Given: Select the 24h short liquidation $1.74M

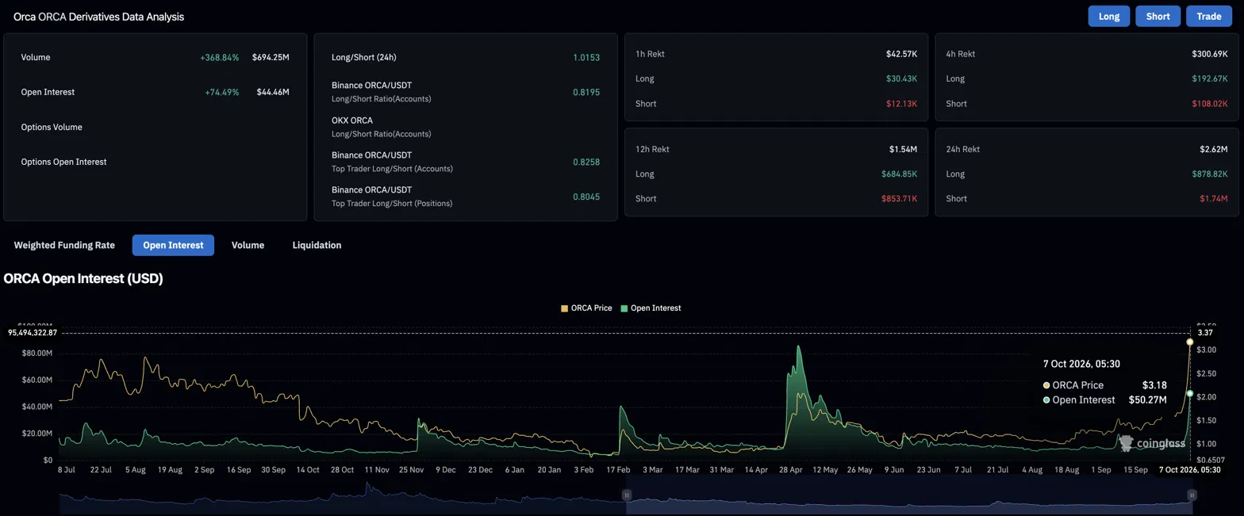Looking at the screenshot, I should 1214,199.
